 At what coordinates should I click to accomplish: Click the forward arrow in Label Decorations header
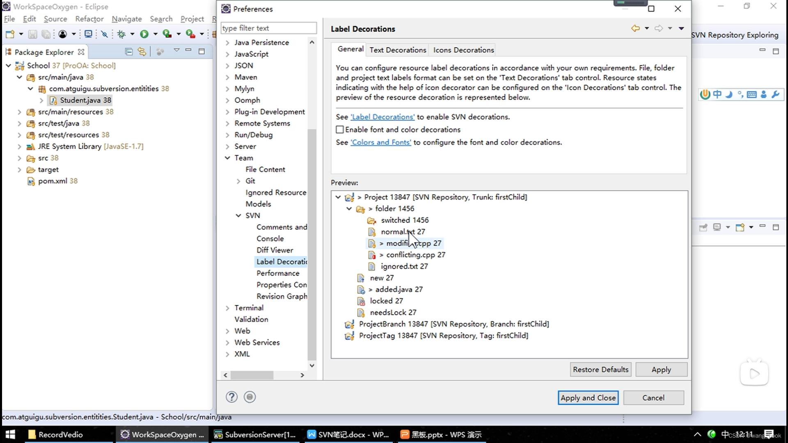659,28
